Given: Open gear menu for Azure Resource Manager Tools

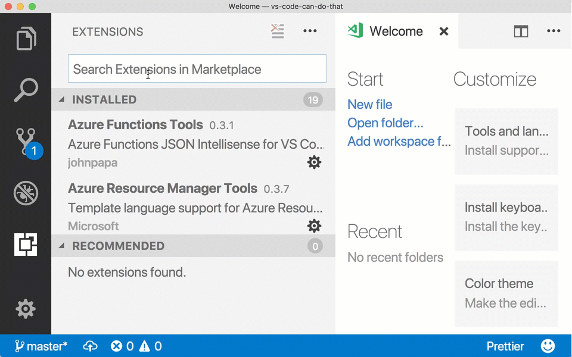Looking at the screenshot, I should coord(314,226).
